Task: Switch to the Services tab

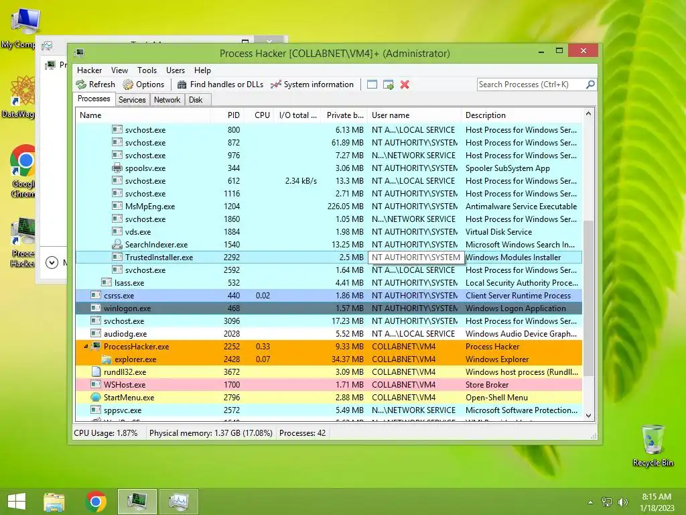Action: [132, 100]
